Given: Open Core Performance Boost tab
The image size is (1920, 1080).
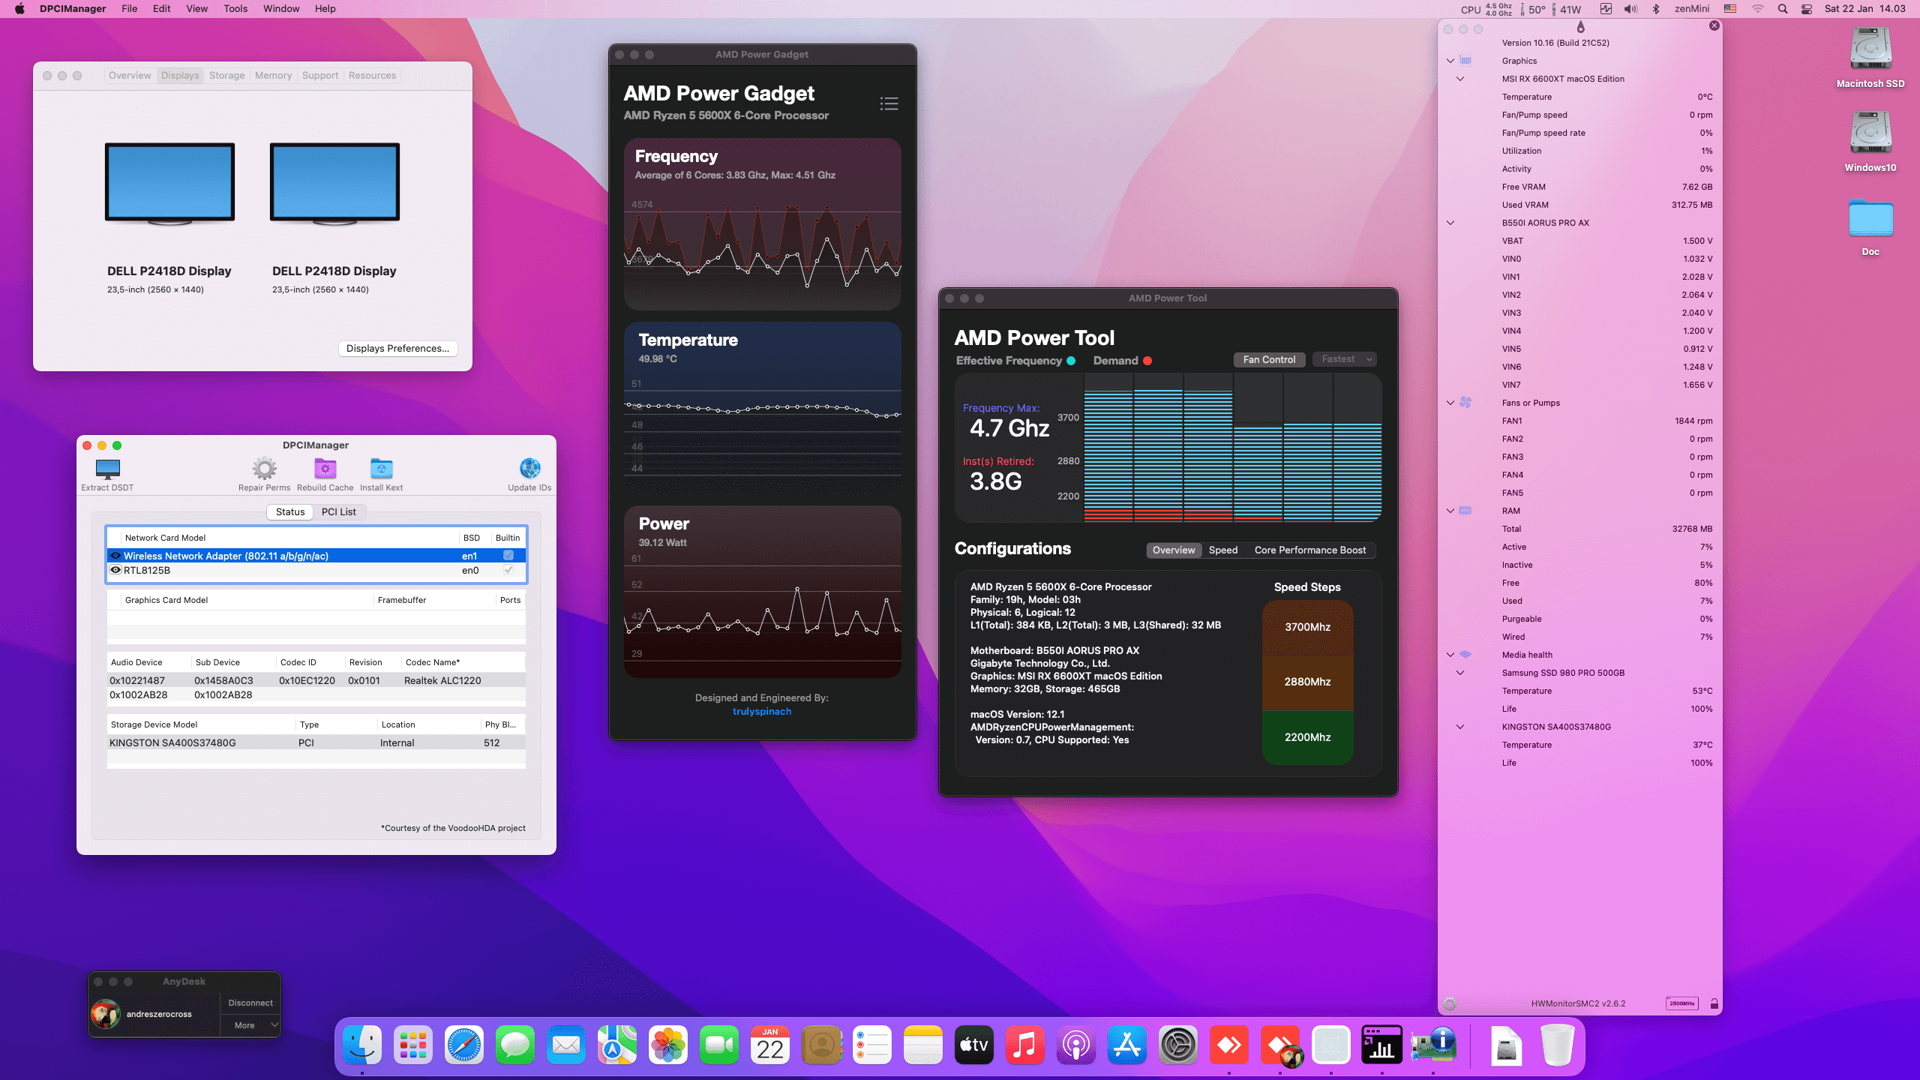Looking at the screenshot, I should (x=1309, y=550).
